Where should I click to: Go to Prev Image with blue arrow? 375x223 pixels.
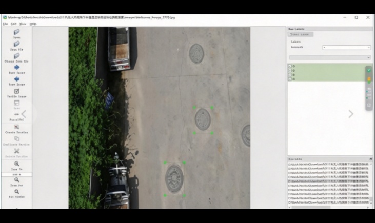point(17,79)
